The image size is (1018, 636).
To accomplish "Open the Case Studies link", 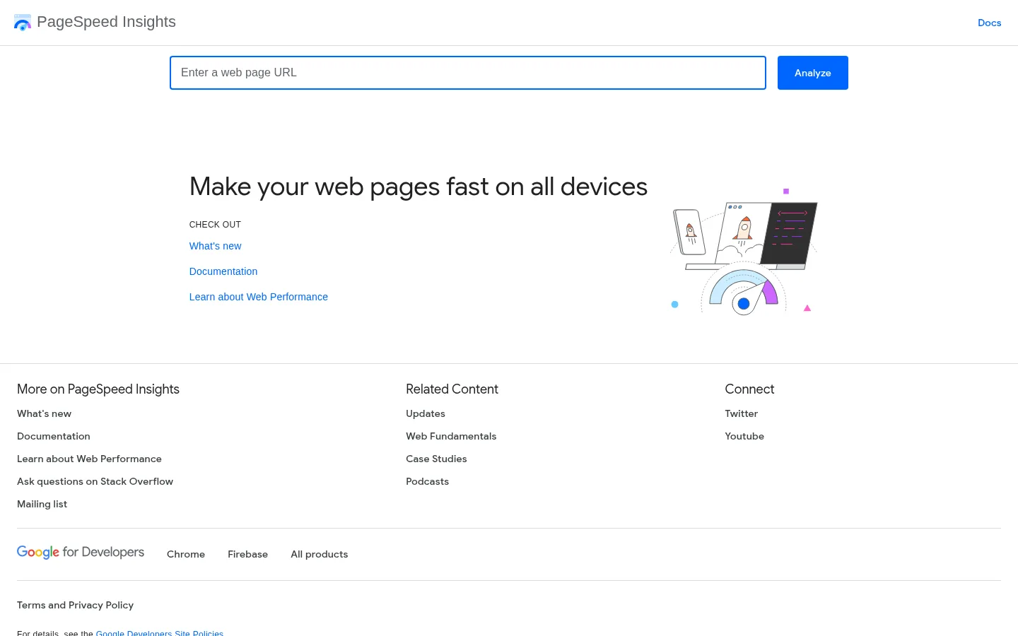I will (x=436, y=459).
